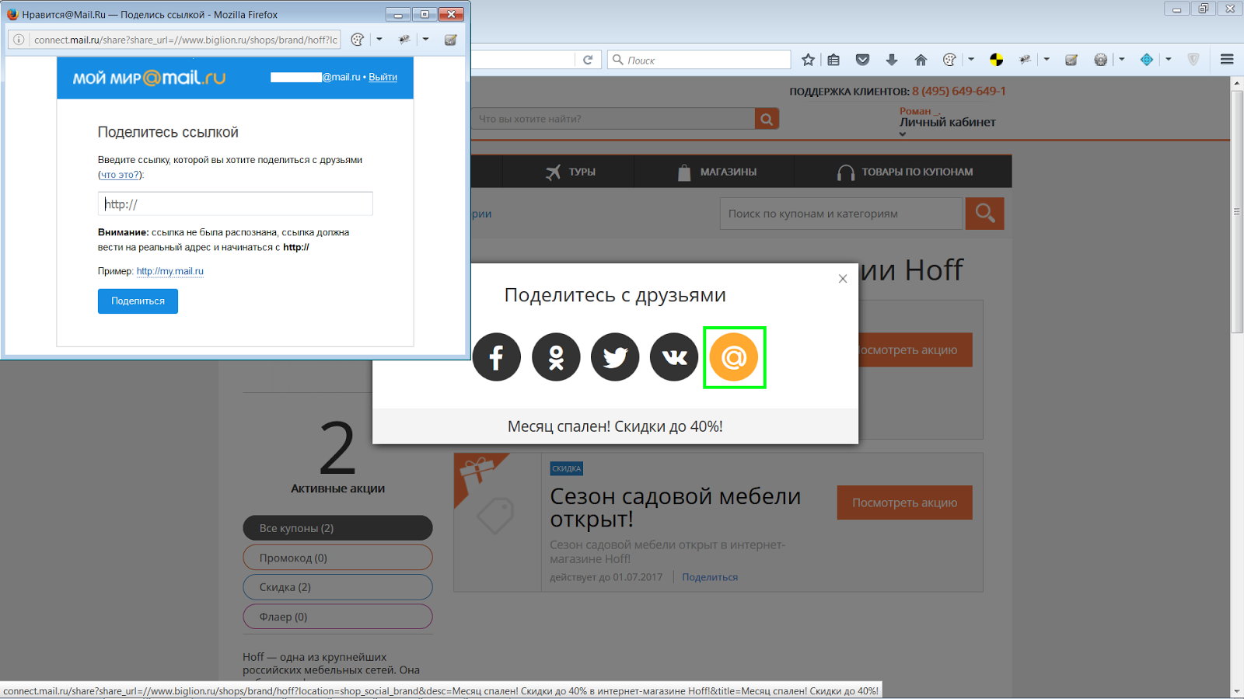Open palette dropdown in popup window

(x=379, y=40)
